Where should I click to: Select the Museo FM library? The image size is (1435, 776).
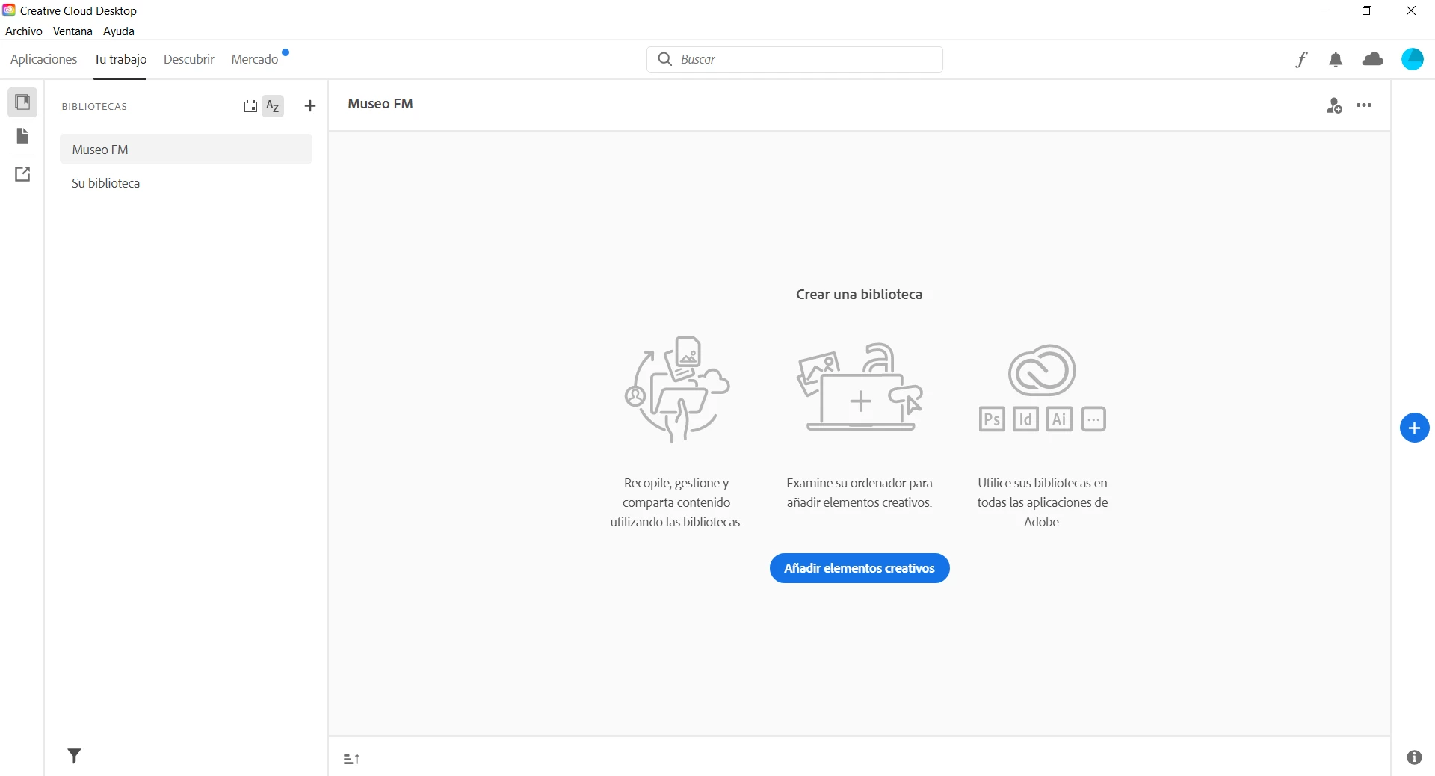[x=186, y=149]
